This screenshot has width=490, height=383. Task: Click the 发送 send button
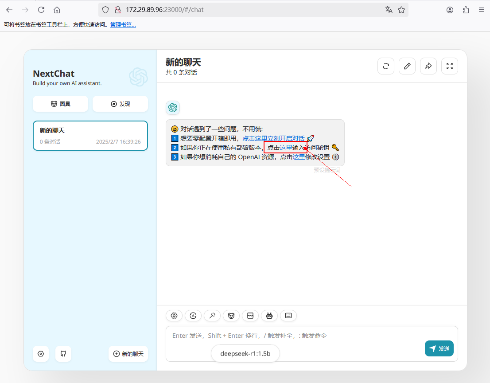point(439,348)
